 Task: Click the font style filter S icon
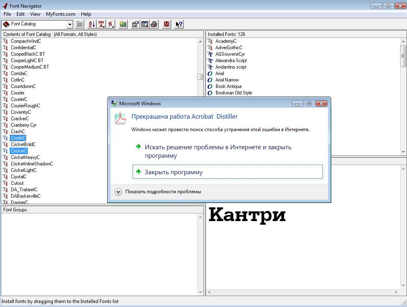coord(111,25)
